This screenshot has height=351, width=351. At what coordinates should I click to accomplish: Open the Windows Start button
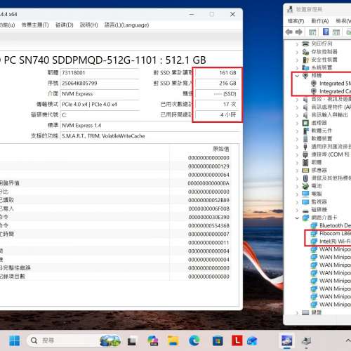tap(15, 340)
